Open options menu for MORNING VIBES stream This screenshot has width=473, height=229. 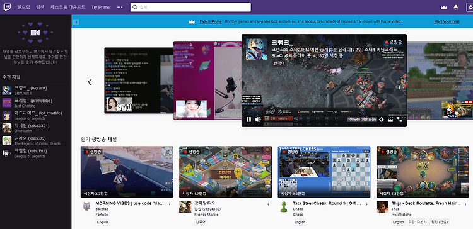170,204
